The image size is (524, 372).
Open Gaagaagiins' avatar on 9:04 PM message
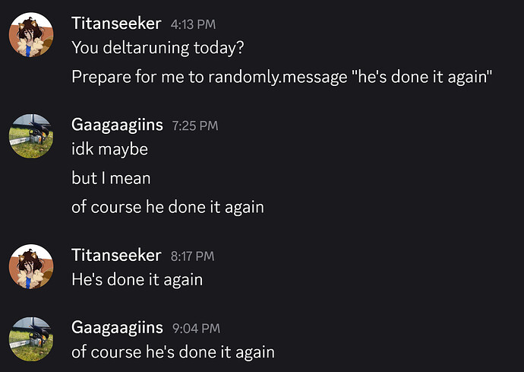[x=31, y=339]
